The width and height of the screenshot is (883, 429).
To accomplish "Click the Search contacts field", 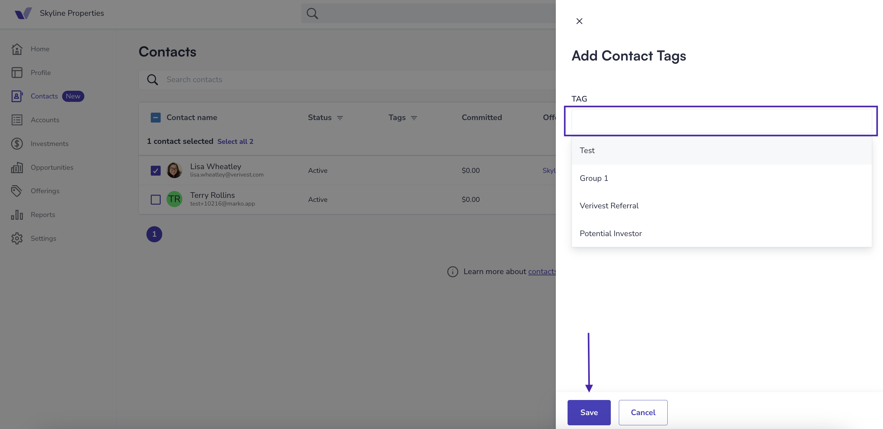I will [x=347, y=80].
